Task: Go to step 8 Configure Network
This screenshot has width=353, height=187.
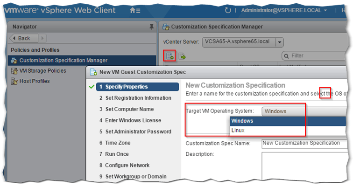Action: 124,166
